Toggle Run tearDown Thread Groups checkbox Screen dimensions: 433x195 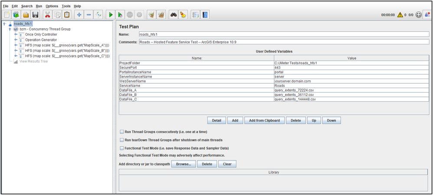(x=122, y=140)
